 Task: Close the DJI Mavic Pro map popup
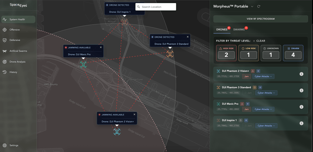(101, 47)
